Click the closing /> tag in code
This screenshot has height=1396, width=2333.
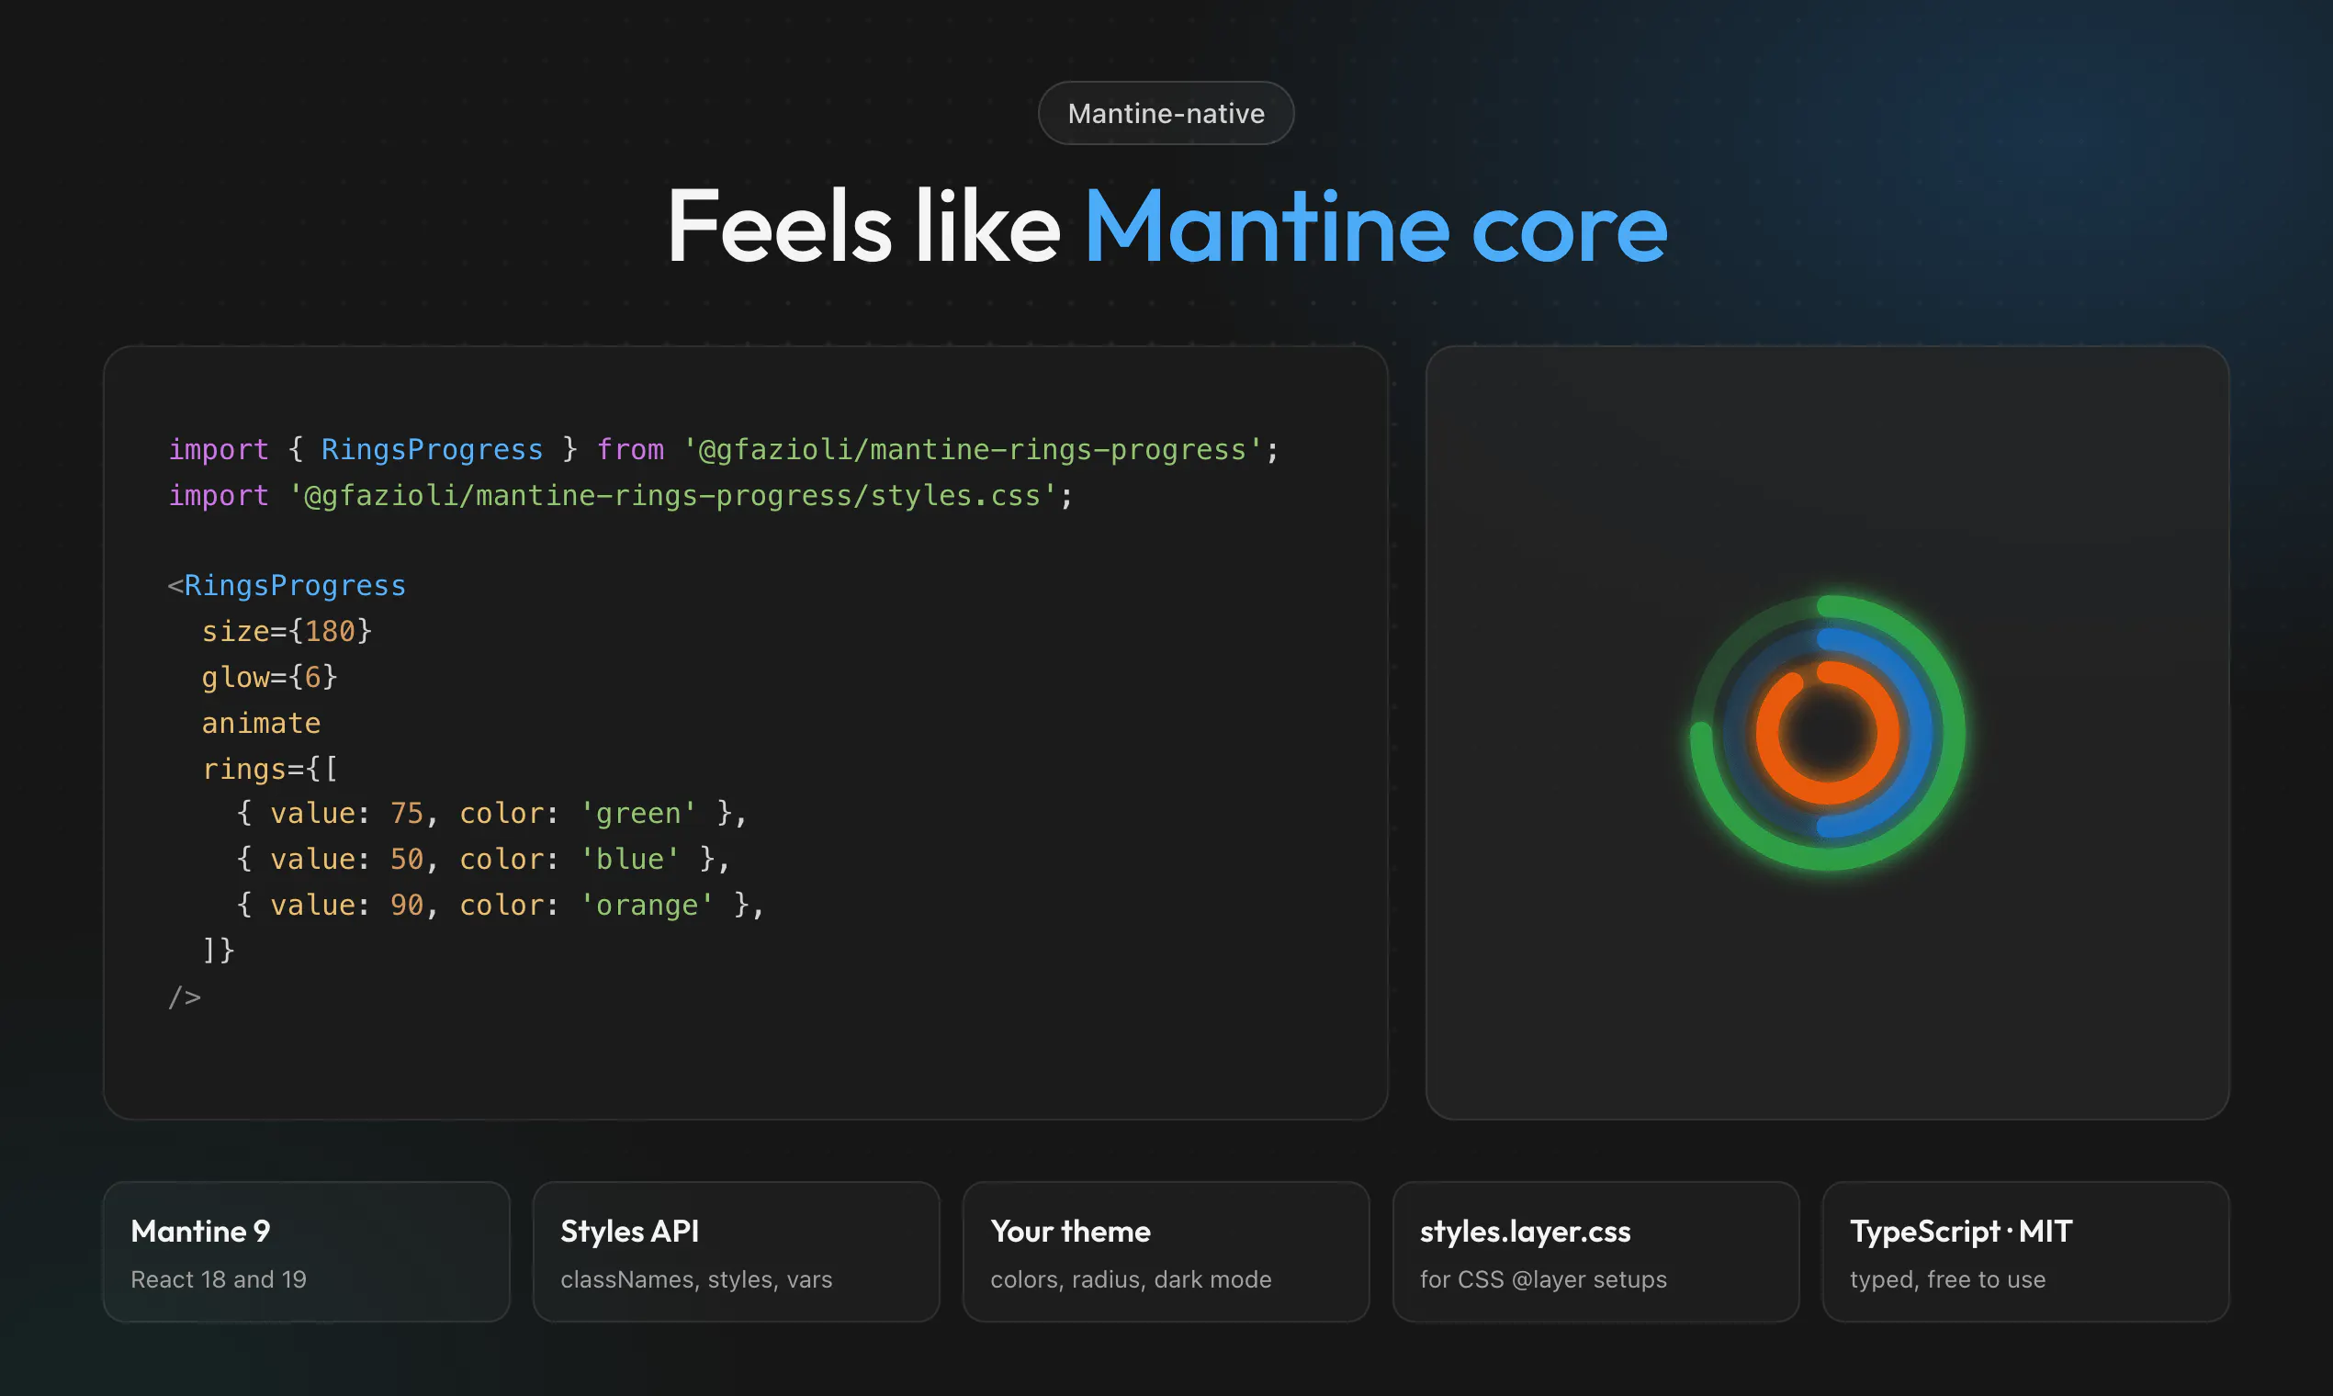186,997
